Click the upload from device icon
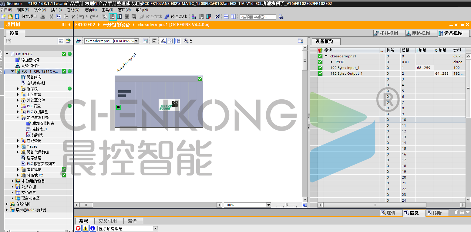The height and width of the screenshot is (232, 471). coord(120,16)
